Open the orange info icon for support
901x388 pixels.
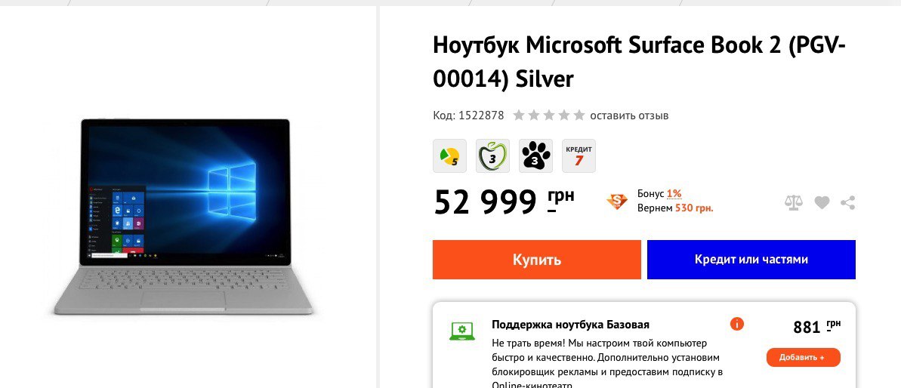pyautogui.click(x=736, y=325)
